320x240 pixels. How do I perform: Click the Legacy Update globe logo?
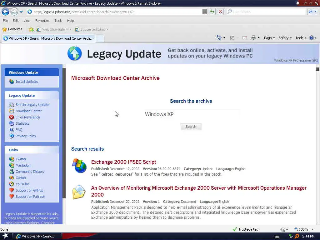(x=75, y=54)
